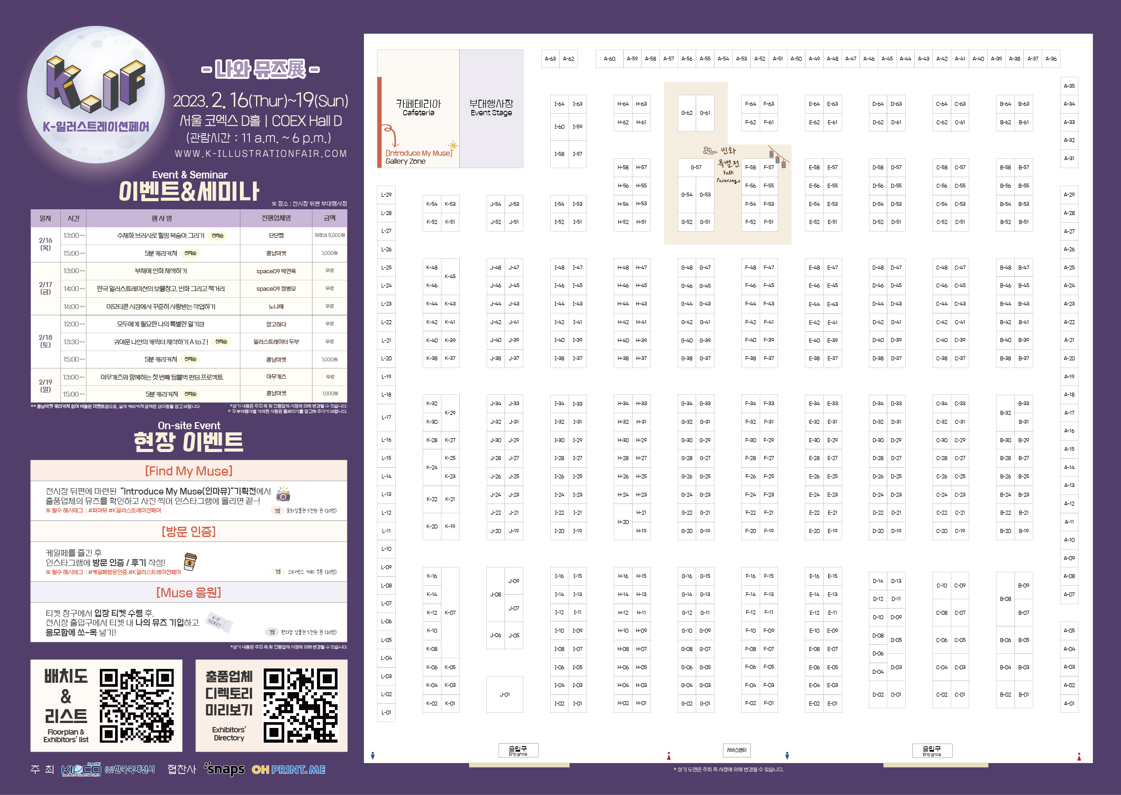This screenshot has height=795, width=1121.
Task: Click the 노나메 company name cell
Action: point(276,306)
